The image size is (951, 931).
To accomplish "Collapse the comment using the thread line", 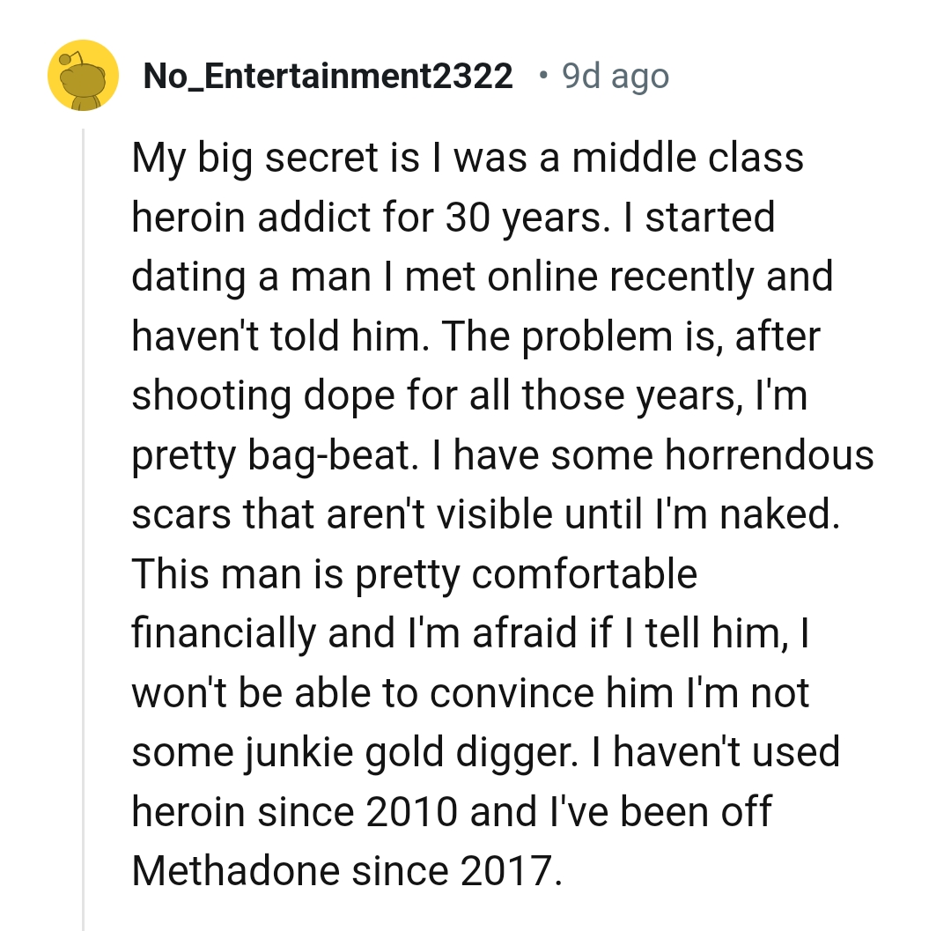I will pyautogui.click(x=83, y=528).
